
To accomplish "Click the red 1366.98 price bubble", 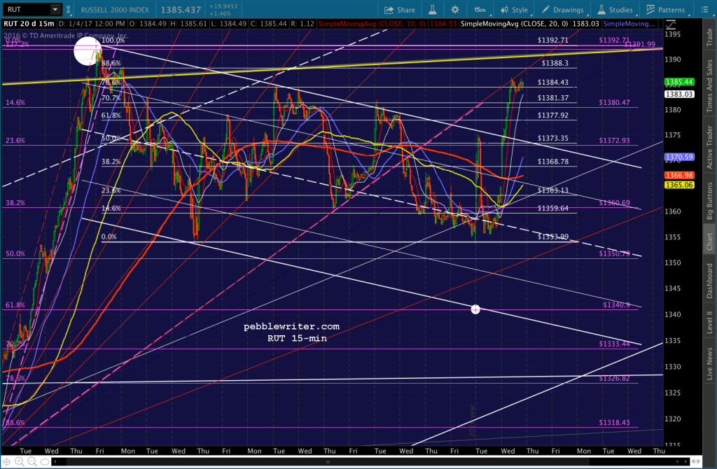I will [x=679, y=175].
